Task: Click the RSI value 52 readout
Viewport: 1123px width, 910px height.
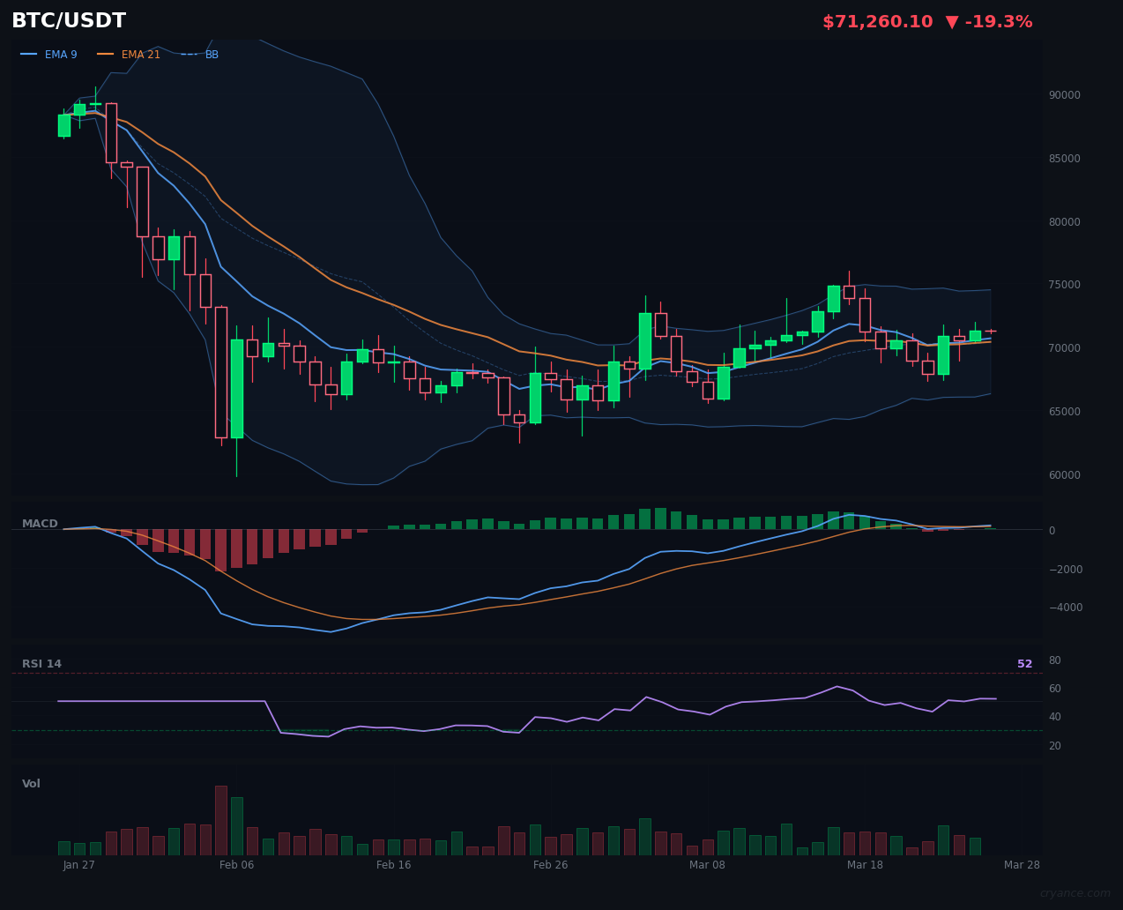Action: point(1024,663)
